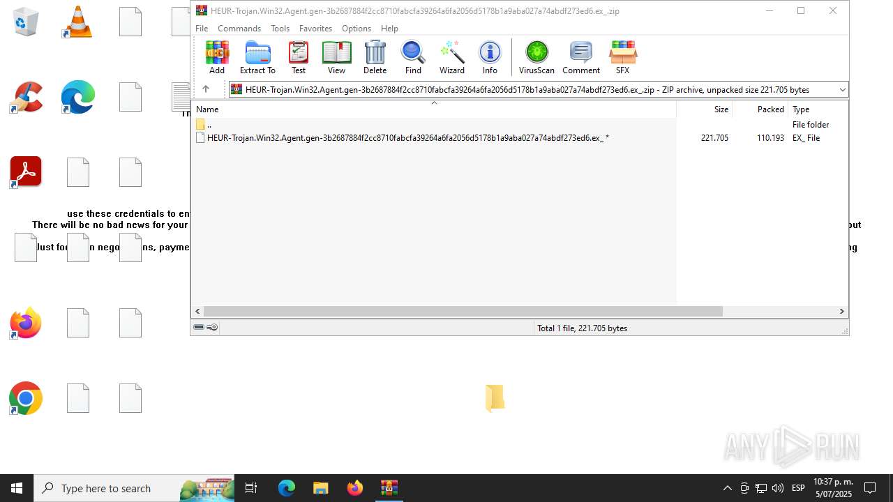Click the Add toolbar icon in WinRAR
The height and width of the screenshot is (502, 893).
[217, 56]
